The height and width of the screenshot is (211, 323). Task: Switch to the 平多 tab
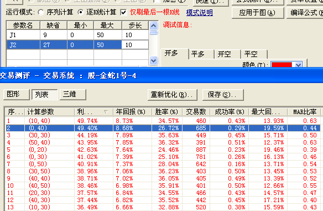click(x=201, y=54)
